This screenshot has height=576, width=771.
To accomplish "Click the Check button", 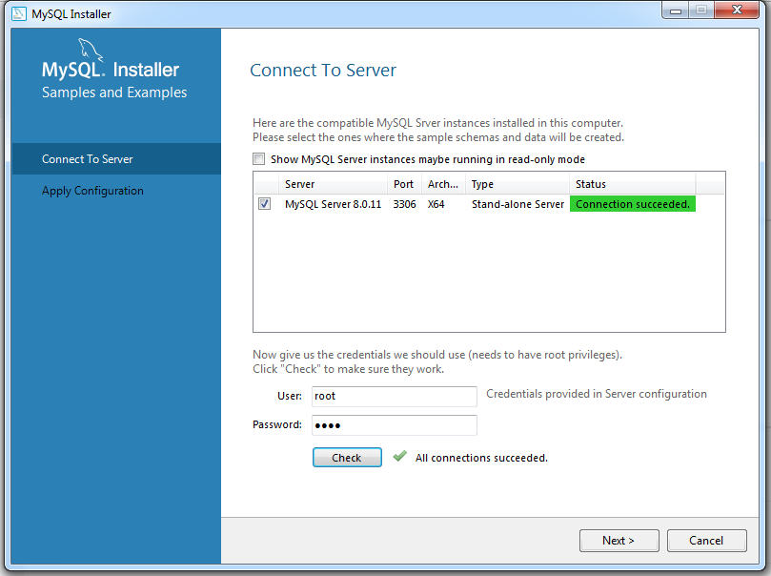I will [x=347, y=458].
